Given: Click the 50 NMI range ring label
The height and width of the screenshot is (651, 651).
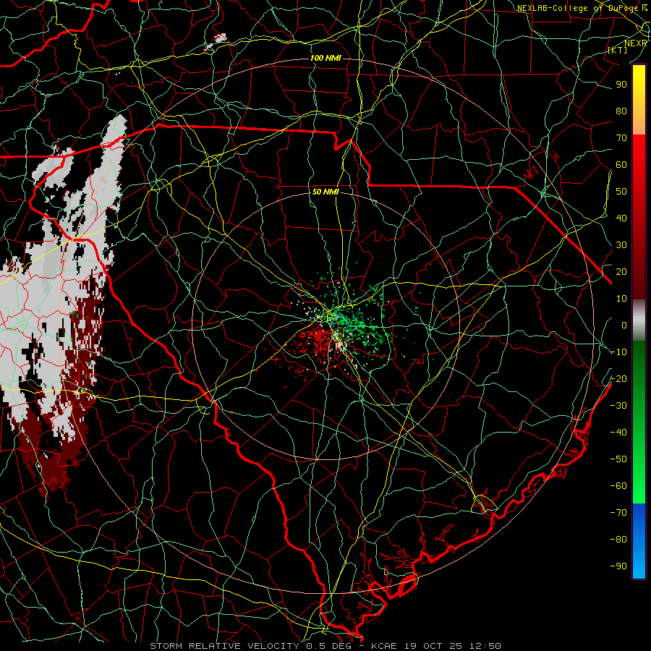Looking at the screenshot, I should [x=326, y=192].
